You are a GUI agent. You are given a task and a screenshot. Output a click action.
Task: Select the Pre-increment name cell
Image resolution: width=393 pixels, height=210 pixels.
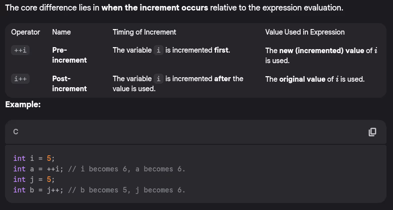click(69, 55)
